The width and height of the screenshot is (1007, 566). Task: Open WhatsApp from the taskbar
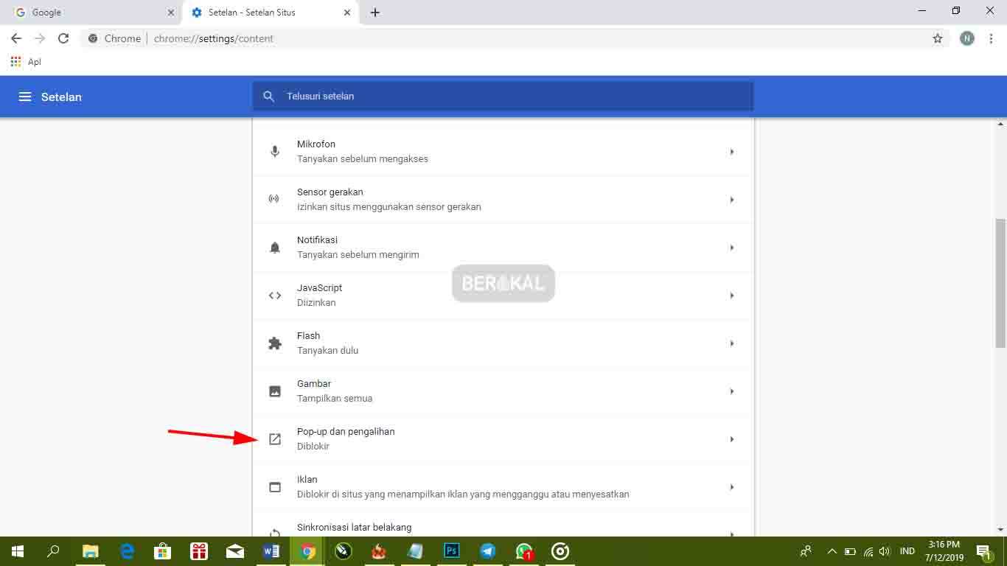click(x=523, y=551)
